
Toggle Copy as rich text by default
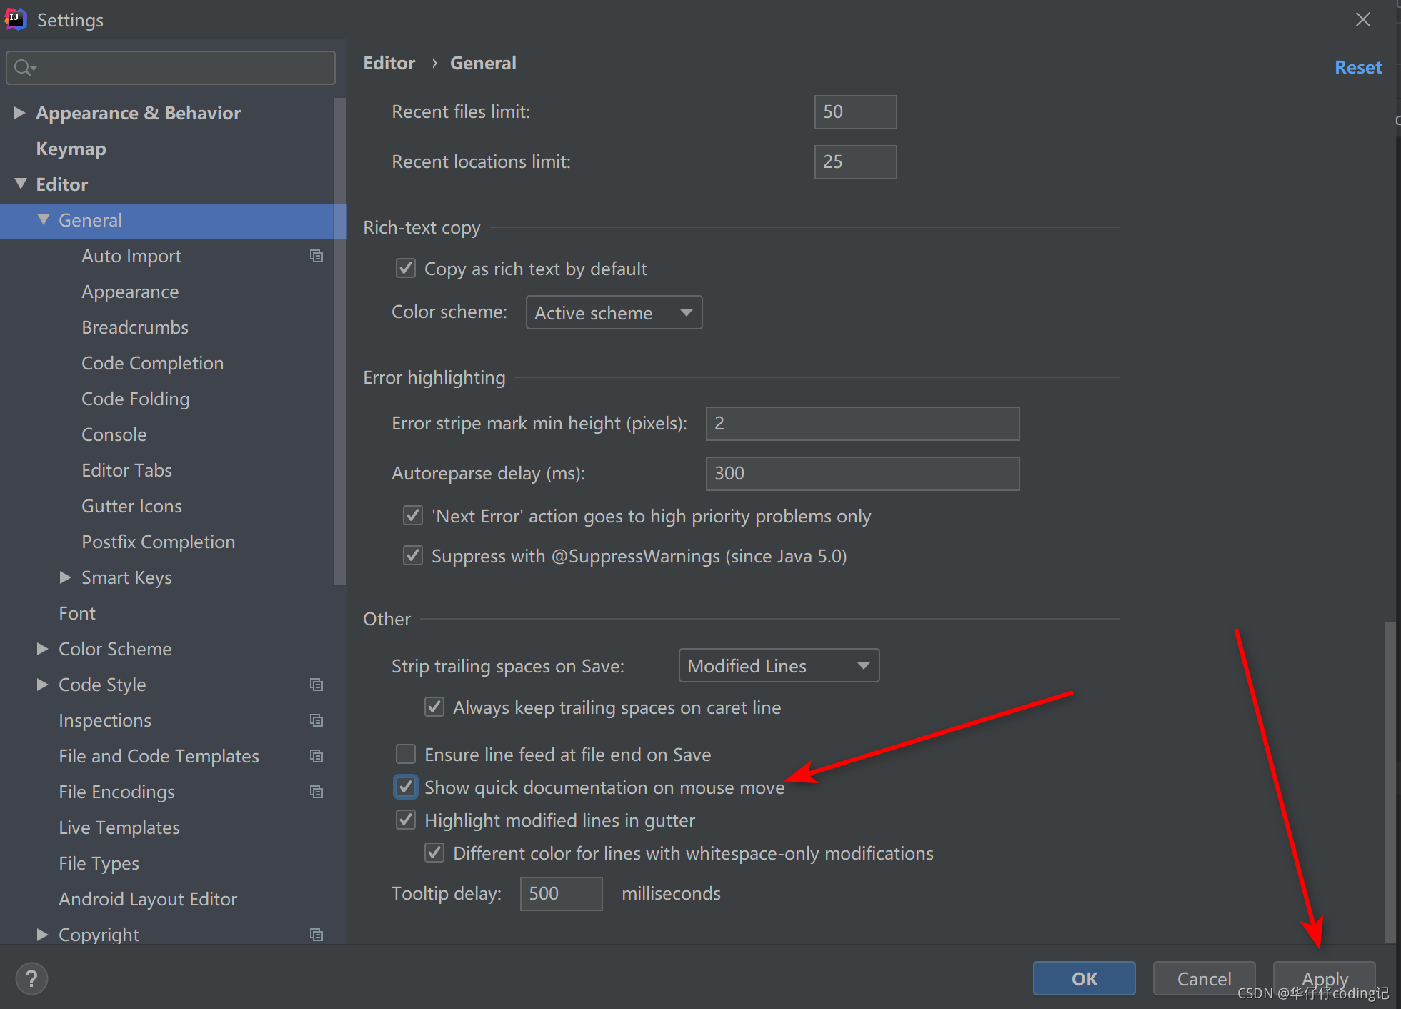[406, 269]
